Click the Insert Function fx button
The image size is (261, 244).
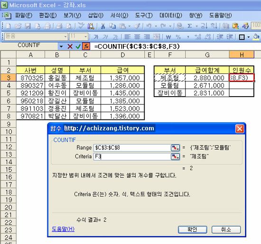coord(86,46)
